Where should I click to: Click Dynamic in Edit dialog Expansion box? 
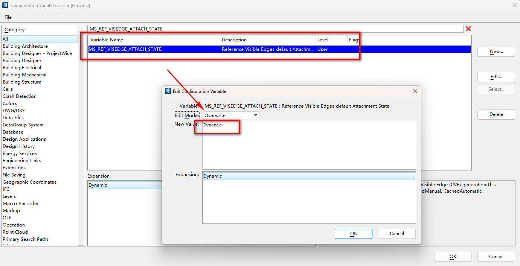click(x=309, y=176)
